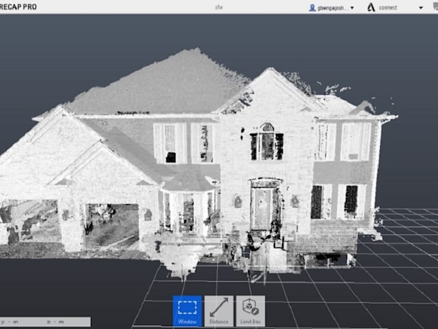Click the coordinate readout bar
The width and height of the screenshot is (438, 329).
pyautogui.click(x=45, y=322)
